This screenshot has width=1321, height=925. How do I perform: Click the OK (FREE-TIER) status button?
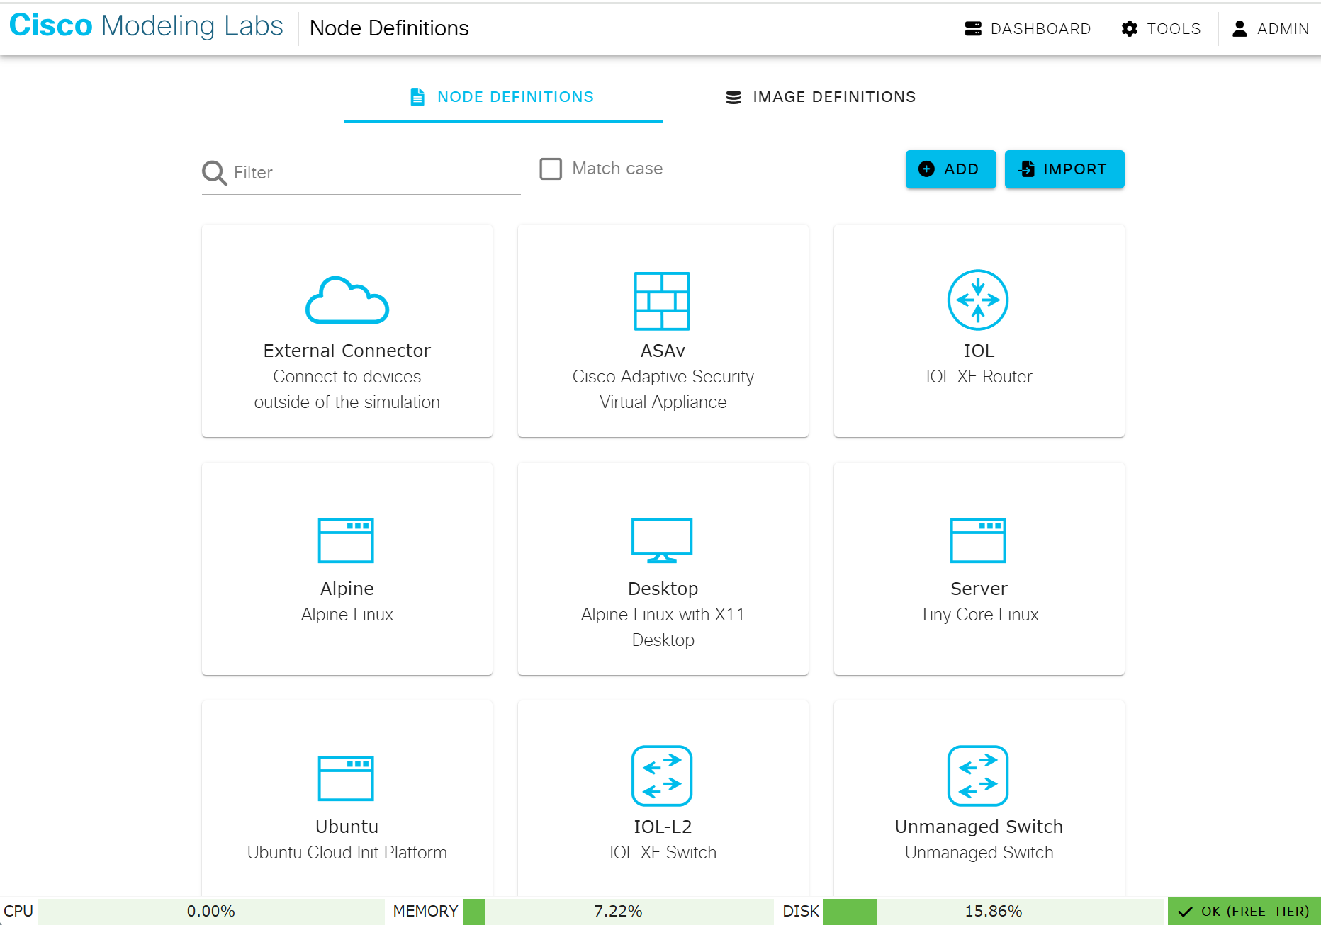click(1244, 912)
